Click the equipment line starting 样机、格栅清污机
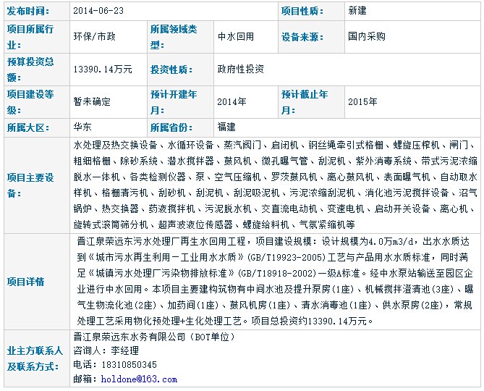Image resolution: width=484 pixels, height=391 pixels. tap(276, 193)
